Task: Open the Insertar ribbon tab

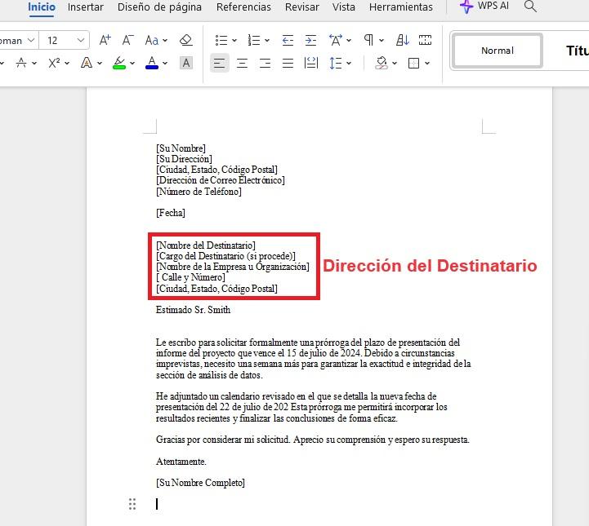Action: (x=85, y=7)
